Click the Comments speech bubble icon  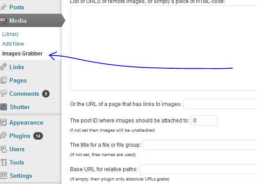pyautogui.click(x=4, y=93)
